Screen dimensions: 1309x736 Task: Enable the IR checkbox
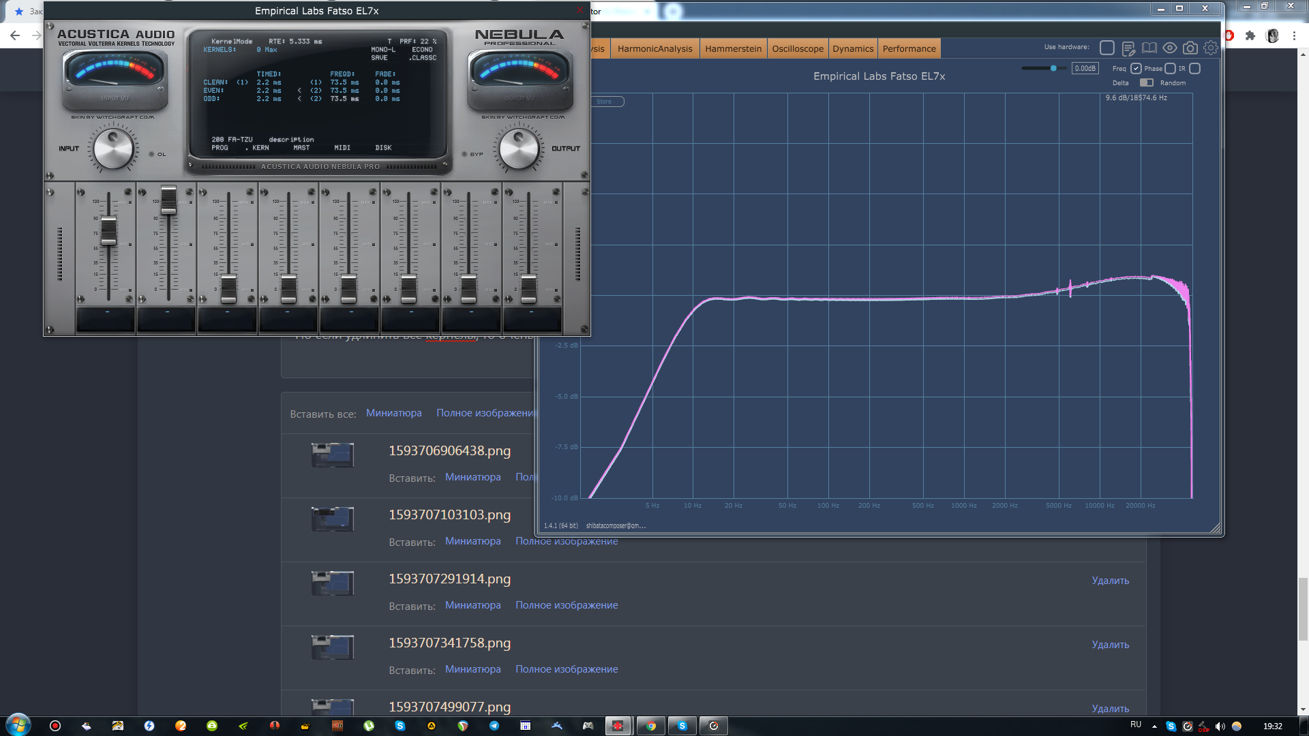click(1194, 68)
